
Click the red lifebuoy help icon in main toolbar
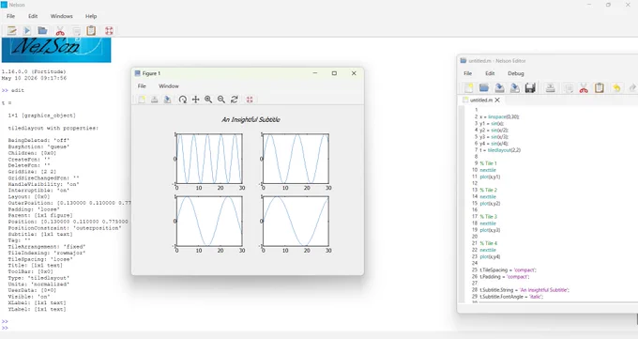(109, 31)
